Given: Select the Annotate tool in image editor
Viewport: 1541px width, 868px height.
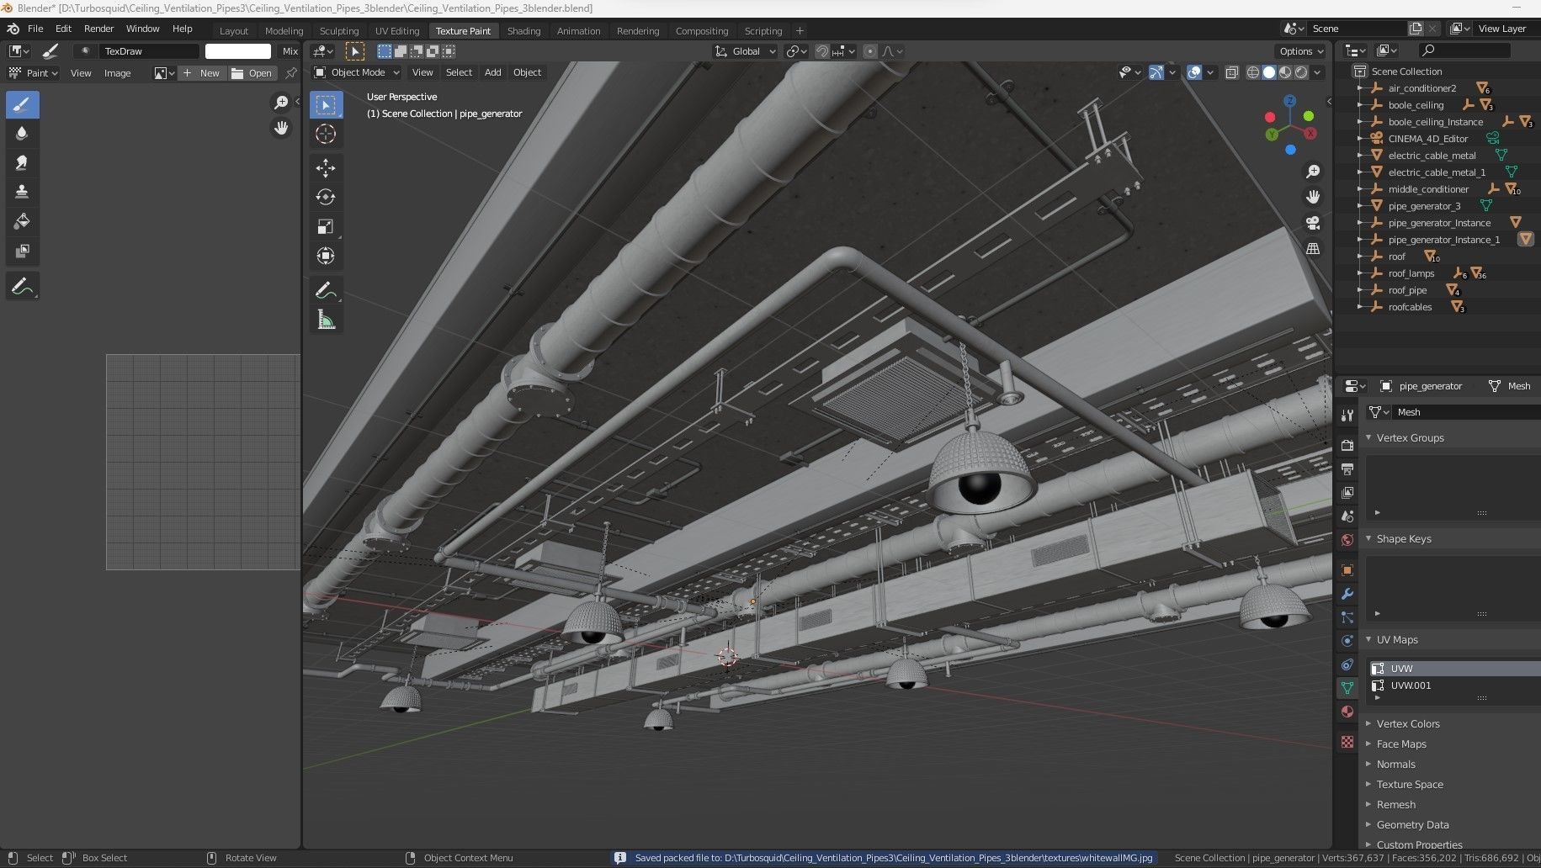Looking at the screenshot, I should (22, 286).
